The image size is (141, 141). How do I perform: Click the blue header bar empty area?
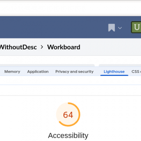tap(53, 27)
